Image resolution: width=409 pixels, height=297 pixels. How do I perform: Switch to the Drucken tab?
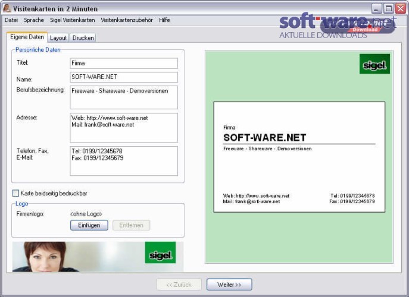[x=83, y=38]
